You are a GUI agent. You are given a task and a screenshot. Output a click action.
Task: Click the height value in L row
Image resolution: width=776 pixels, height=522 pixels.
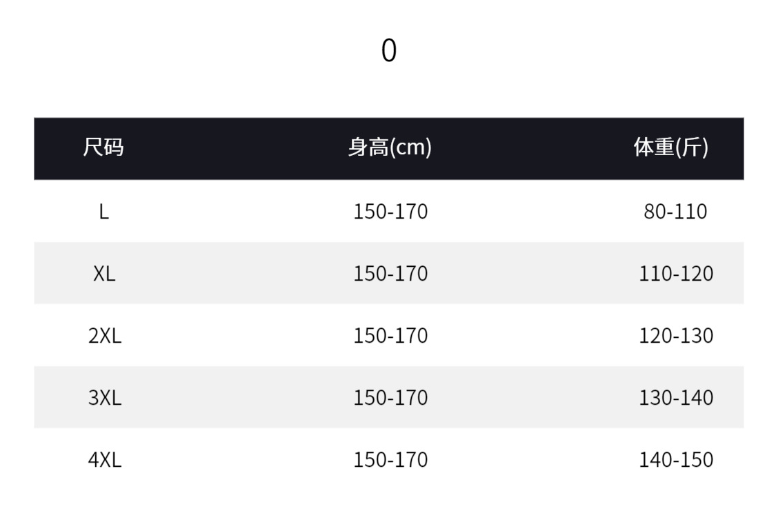[x=390, y=211]
